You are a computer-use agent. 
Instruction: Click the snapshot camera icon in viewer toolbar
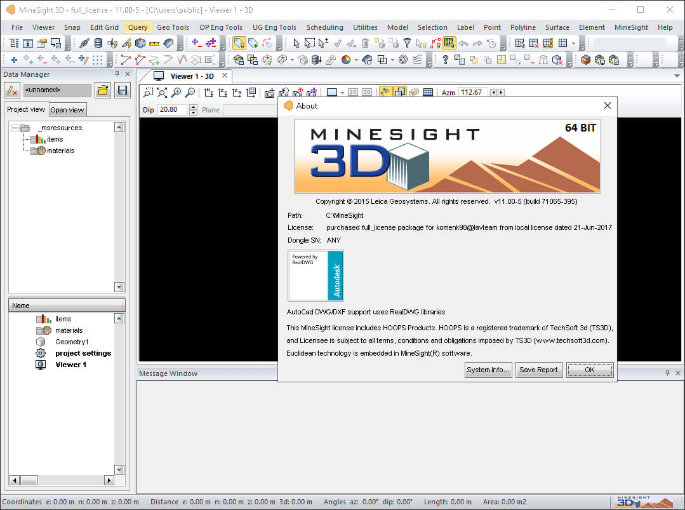point(269,93)
